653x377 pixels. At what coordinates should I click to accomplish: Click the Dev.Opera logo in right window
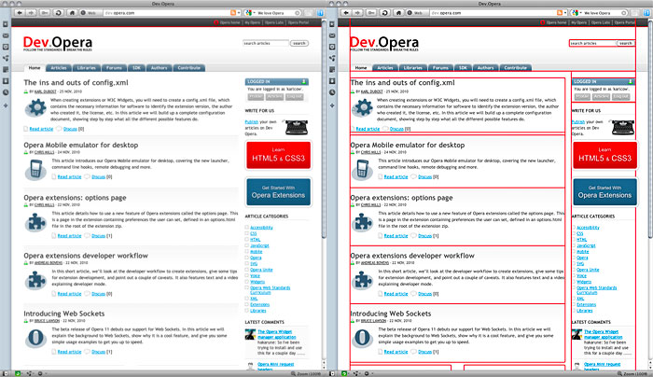click(x=384, y=43)
